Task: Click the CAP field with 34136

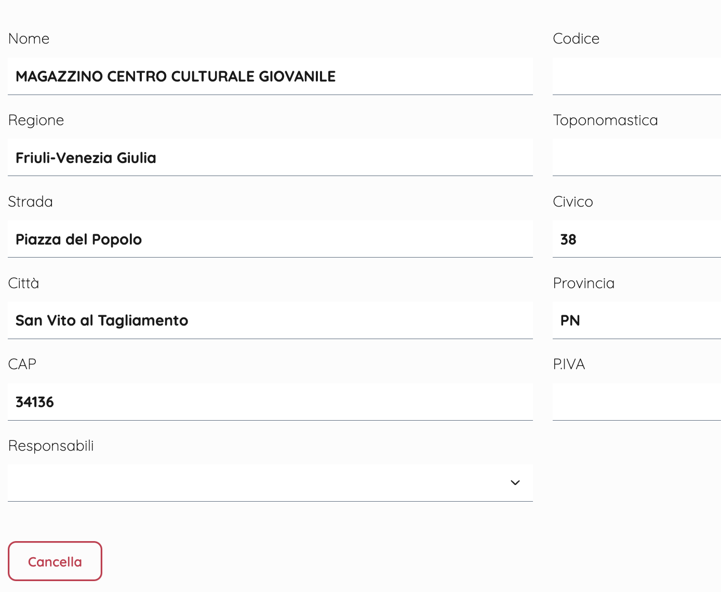Action: coord(270,402)
